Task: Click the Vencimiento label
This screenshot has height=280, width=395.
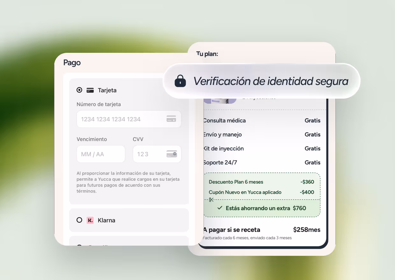Action: coord(92,139)
